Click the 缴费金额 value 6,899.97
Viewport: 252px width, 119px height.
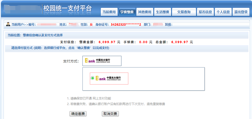tap(107, 42)
